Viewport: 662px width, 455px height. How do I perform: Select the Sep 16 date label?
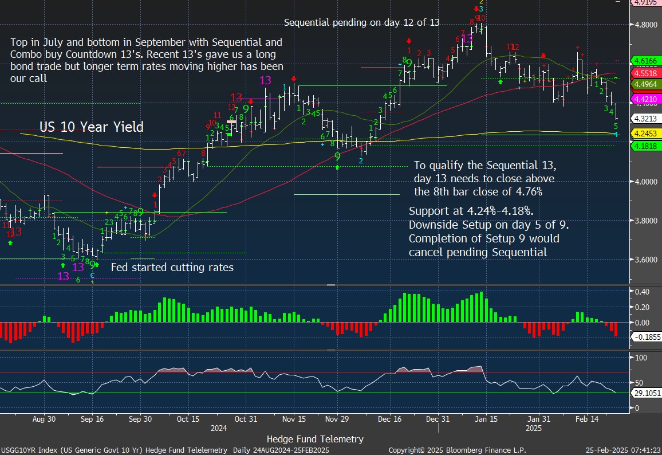[x=92, y=419]
